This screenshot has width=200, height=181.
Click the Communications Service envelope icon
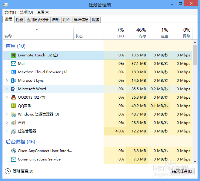point(14,159)
